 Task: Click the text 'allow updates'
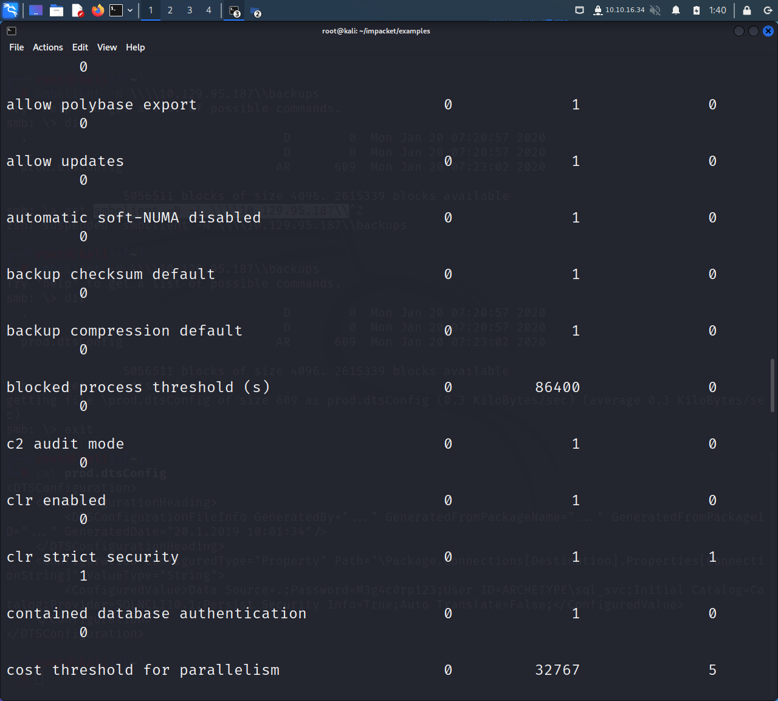tap(65, 161)
